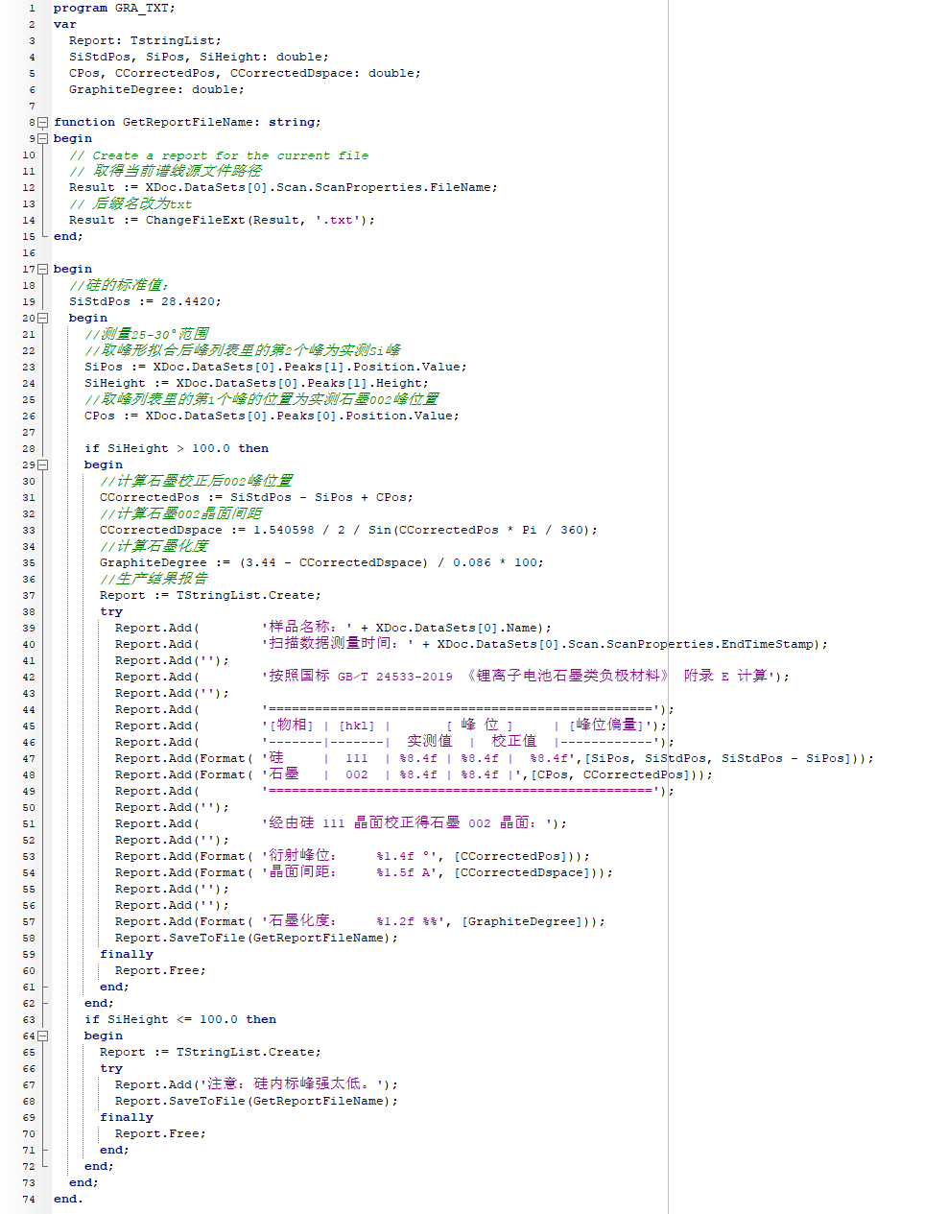Screen dimensions: 948x1214
Task: Toggle collapse of the low-peak warning block
Action: coord(43,1035)
